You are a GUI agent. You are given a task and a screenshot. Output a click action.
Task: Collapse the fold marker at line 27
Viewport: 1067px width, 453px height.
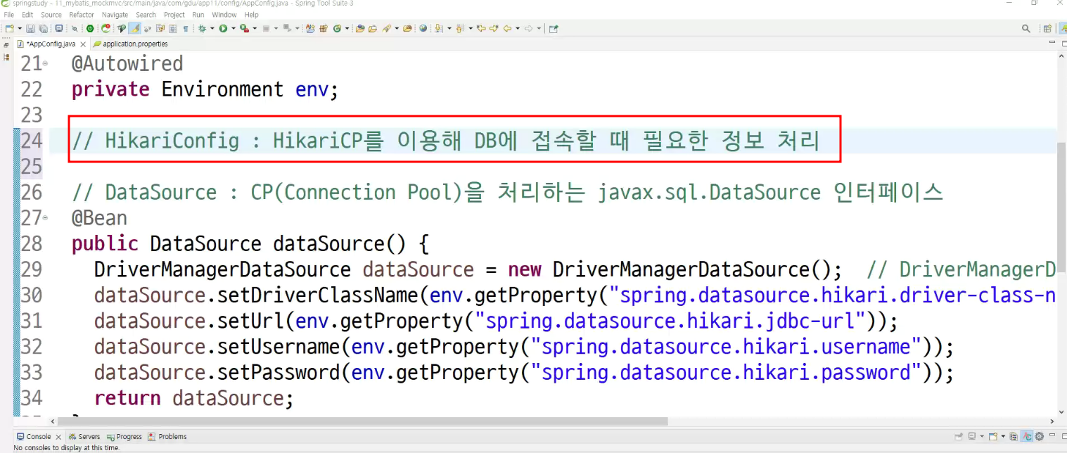point(46,218)
